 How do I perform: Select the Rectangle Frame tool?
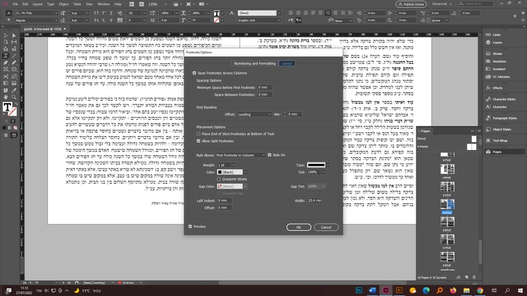[x=6, y=70]
